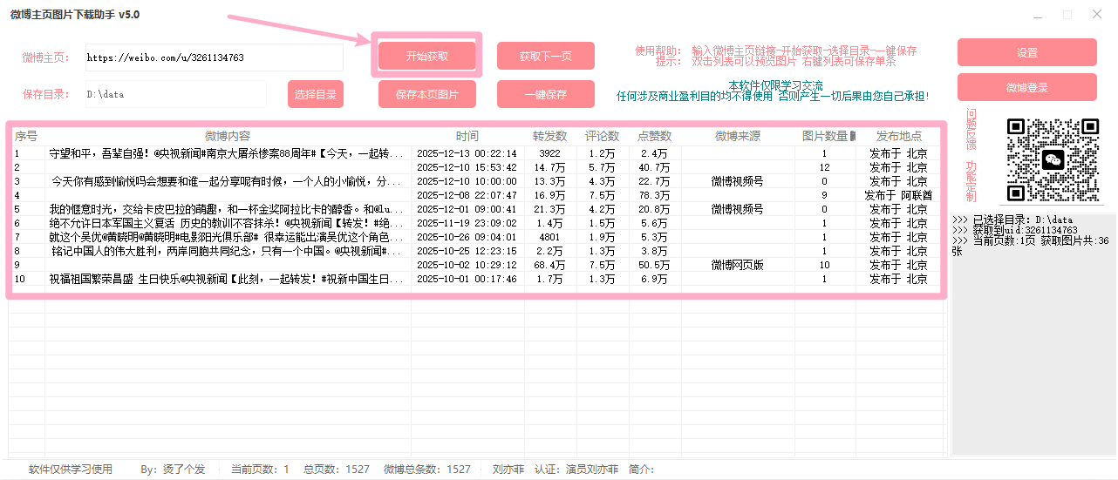
Task: Click repost count 3922
Action: (550, 153)
